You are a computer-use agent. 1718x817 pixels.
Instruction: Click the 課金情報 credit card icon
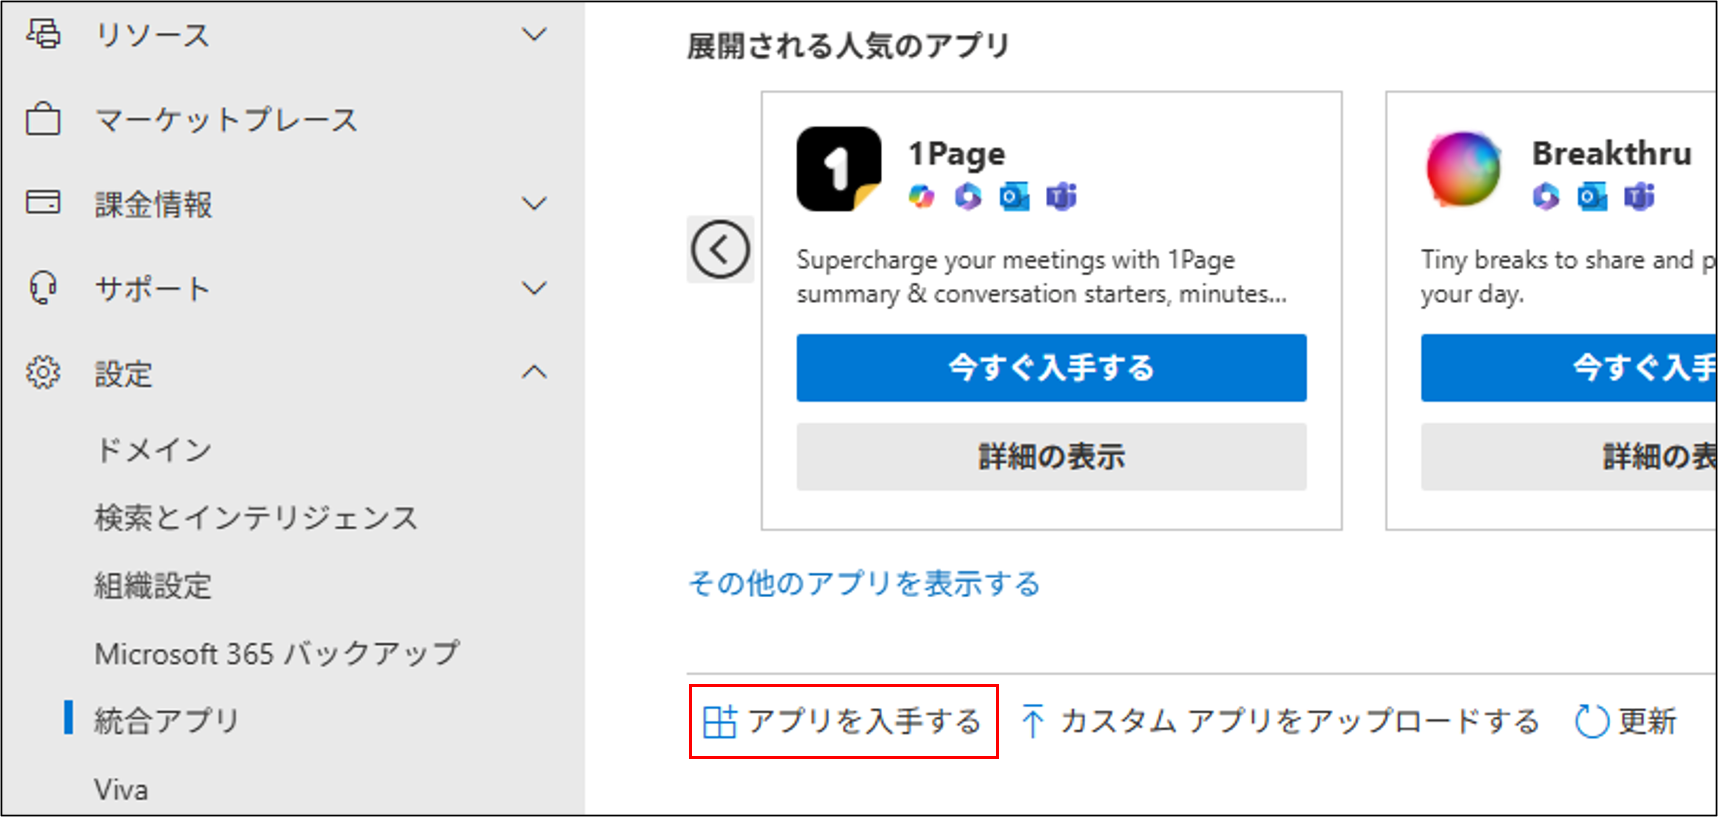click(x=43, y=203)
